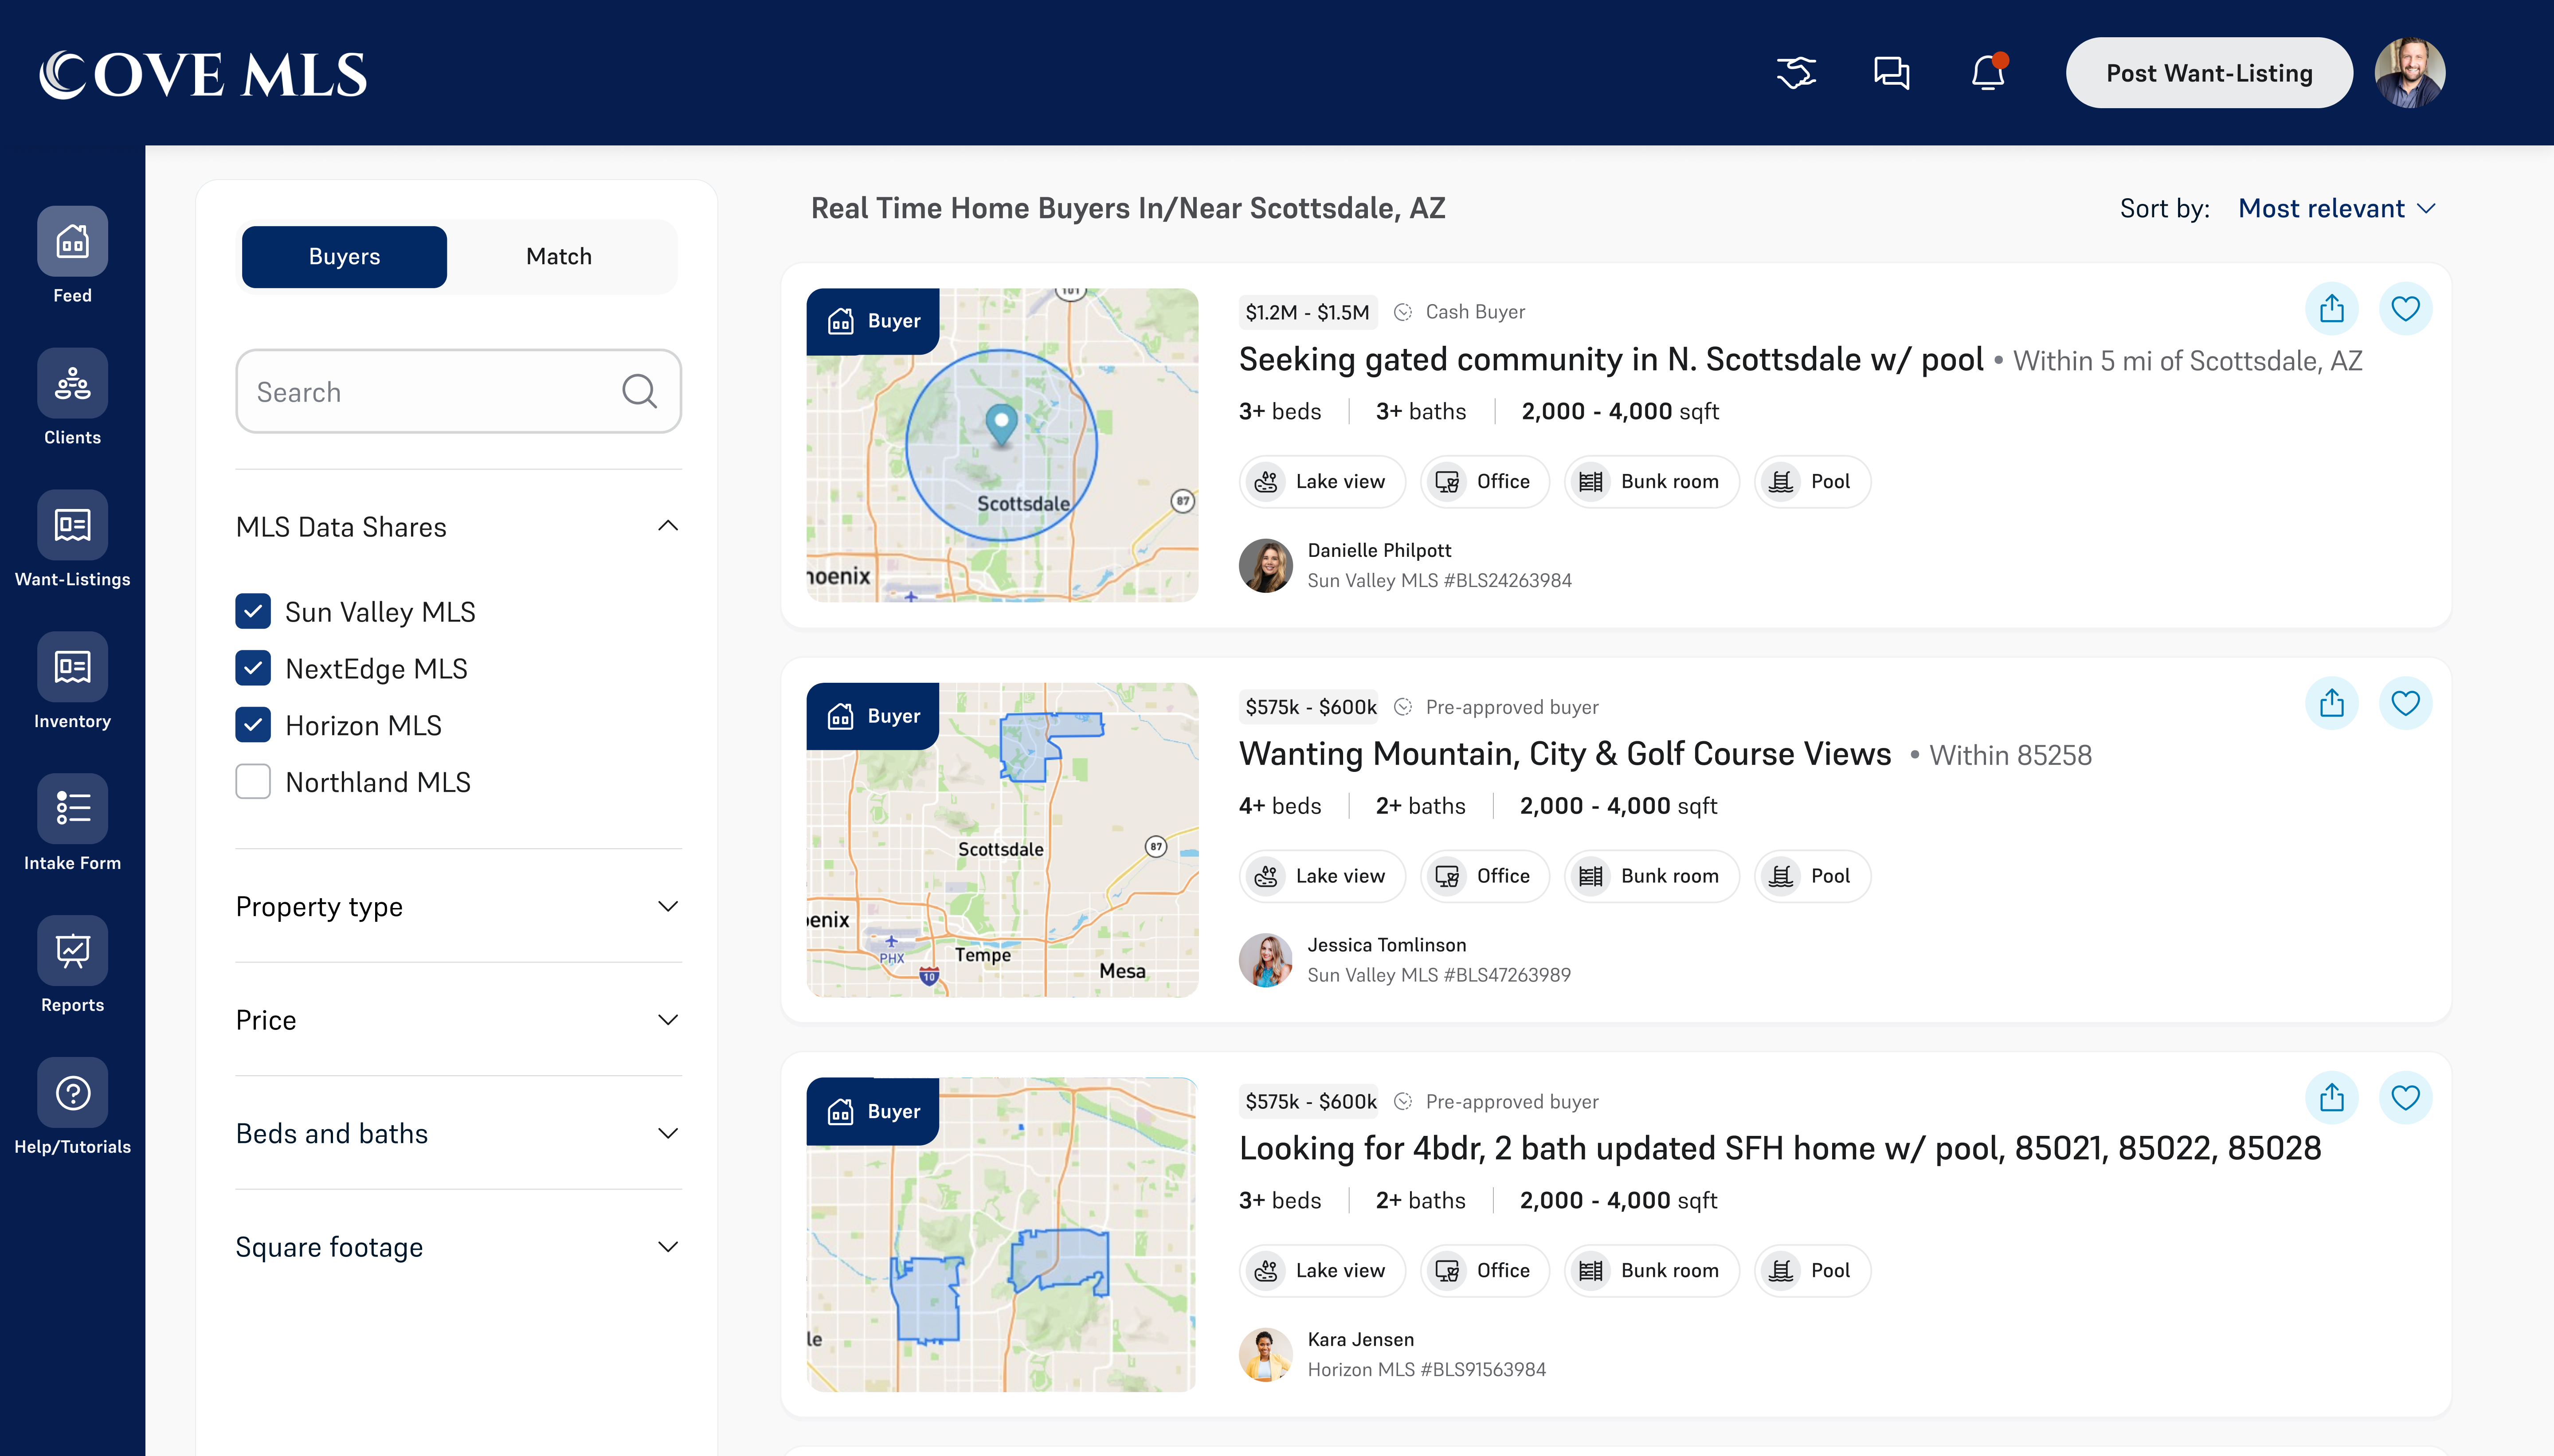The image size is (2554, 1456).
Task: Open the chat messages icon
Action: [x=1891, y=73]
